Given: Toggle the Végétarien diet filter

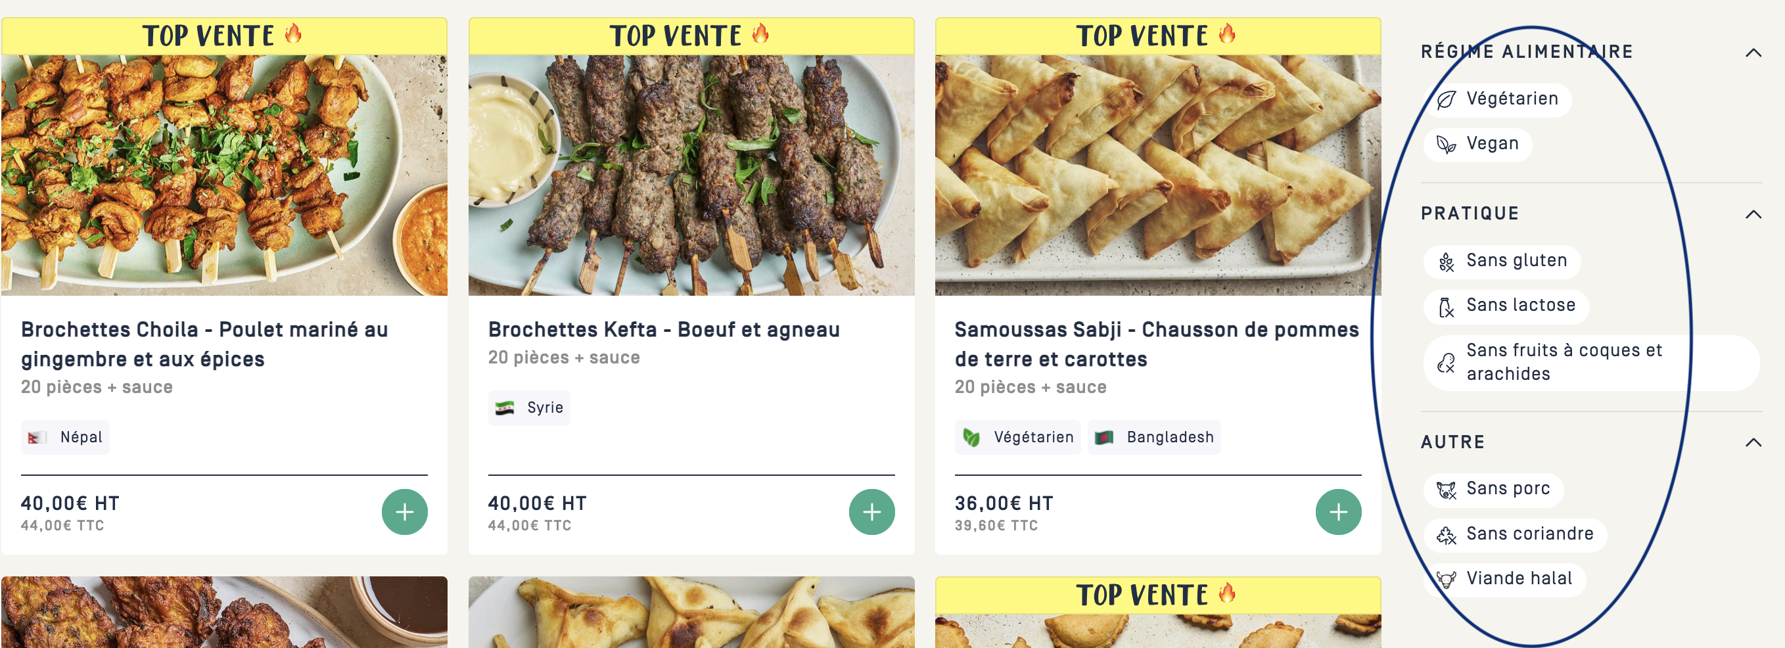Looking at the screenshot, I should pyautogui.click(x=1498, y=99).
